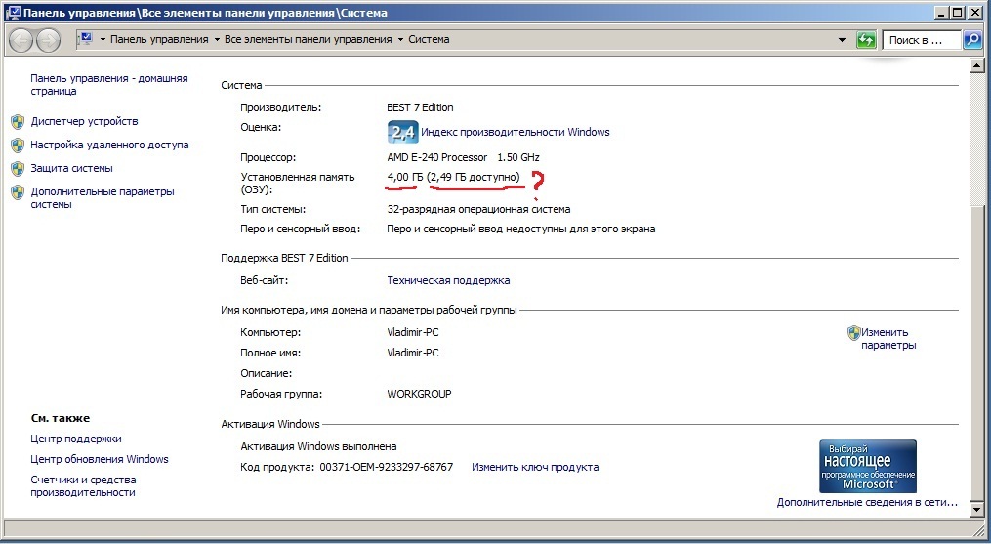Screen dimensions: 991x544
Task: Select Все элементы панели управления breadcrumb
Action: pos(308,40)
